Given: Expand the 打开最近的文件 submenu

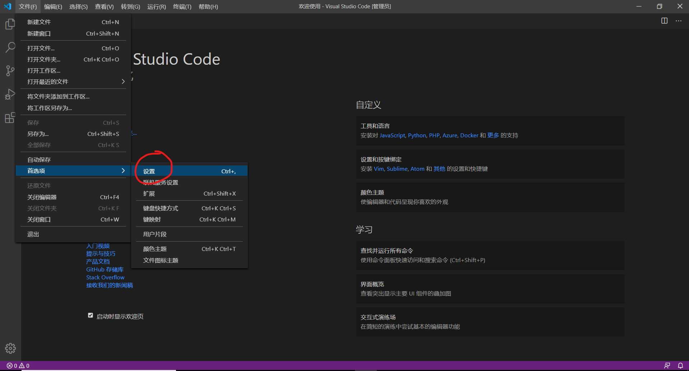Looking at the screenshot, I should pyautogui.click(x=73, y=82).
